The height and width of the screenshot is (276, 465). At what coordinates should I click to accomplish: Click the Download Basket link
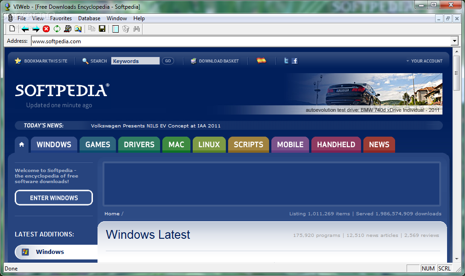[x=219, y=61]
